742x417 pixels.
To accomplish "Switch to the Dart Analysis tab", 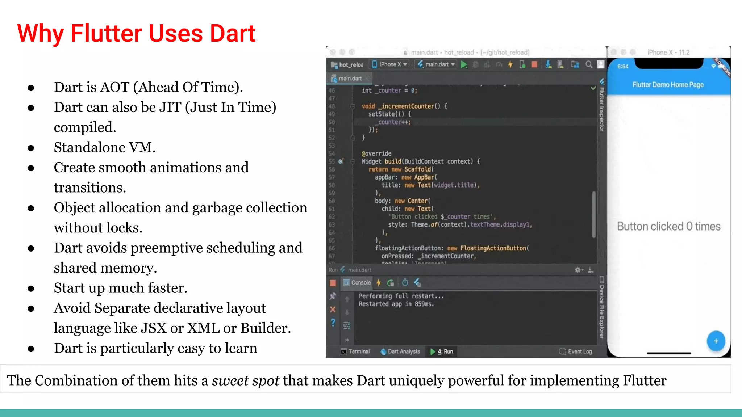I will [400, 351].
